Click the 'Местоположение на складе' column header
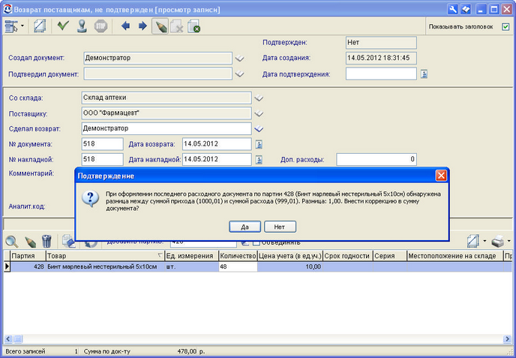Image resolution: width=516 pixels, height=358 pixels. point(455,256)
